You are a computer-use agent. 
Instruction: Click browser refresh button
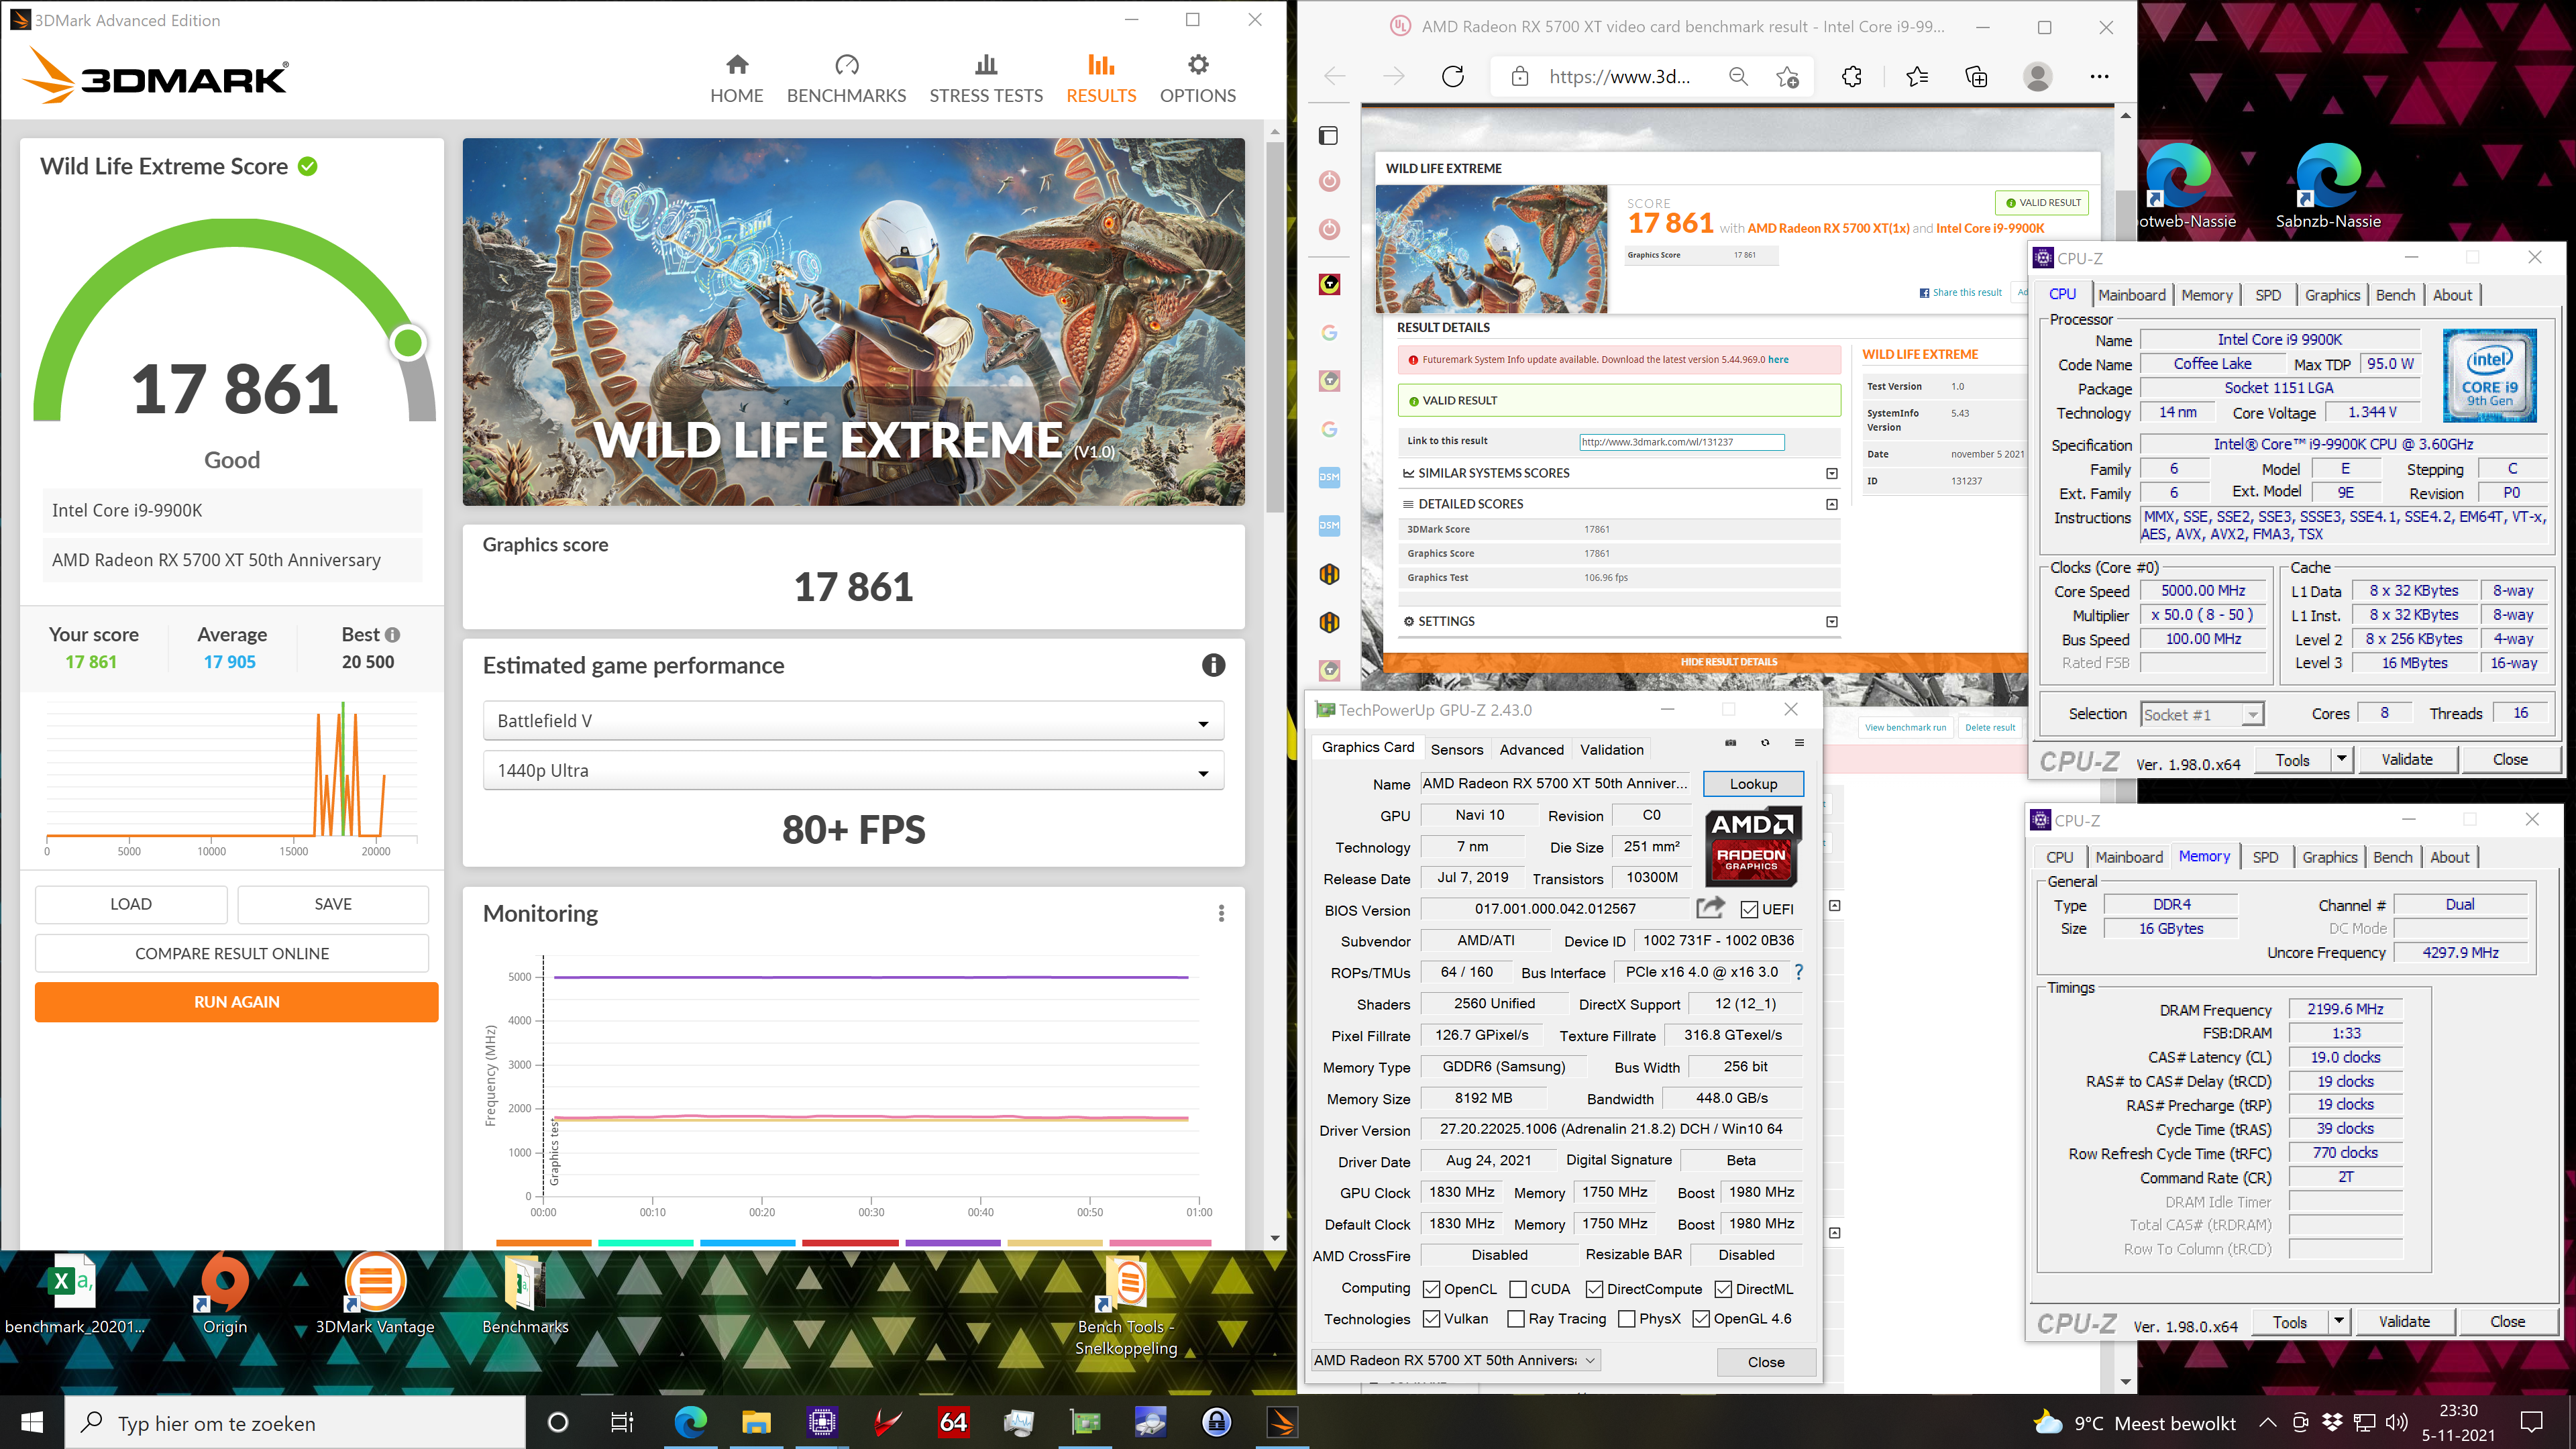click(1452, 77)
